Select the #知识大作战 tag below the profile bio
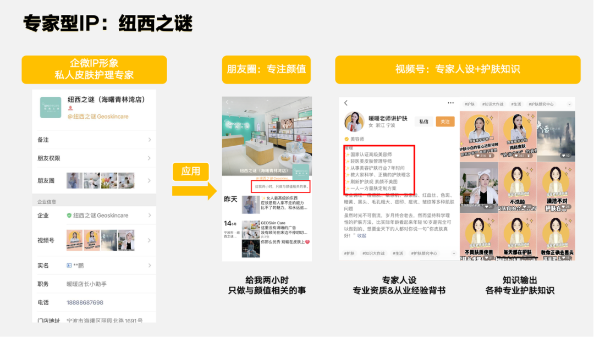The width and height of the screenshot is (594, 337). (x=373, y=253)
